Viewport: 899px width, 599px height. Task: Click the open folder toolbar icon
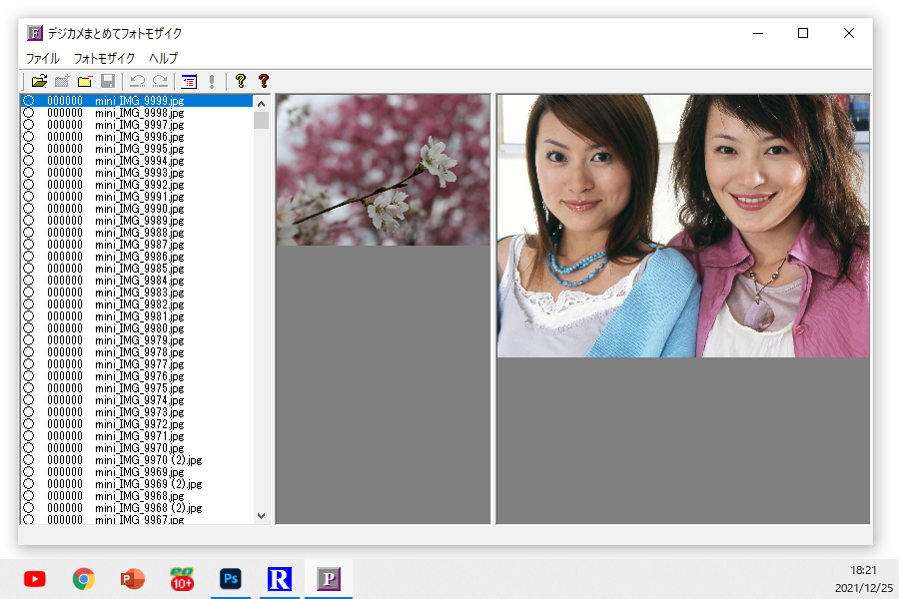coord(39,82)
